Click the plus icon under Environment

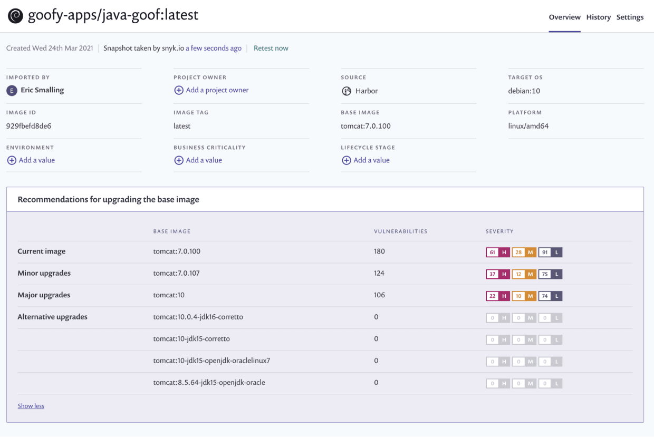coord(12,160)
